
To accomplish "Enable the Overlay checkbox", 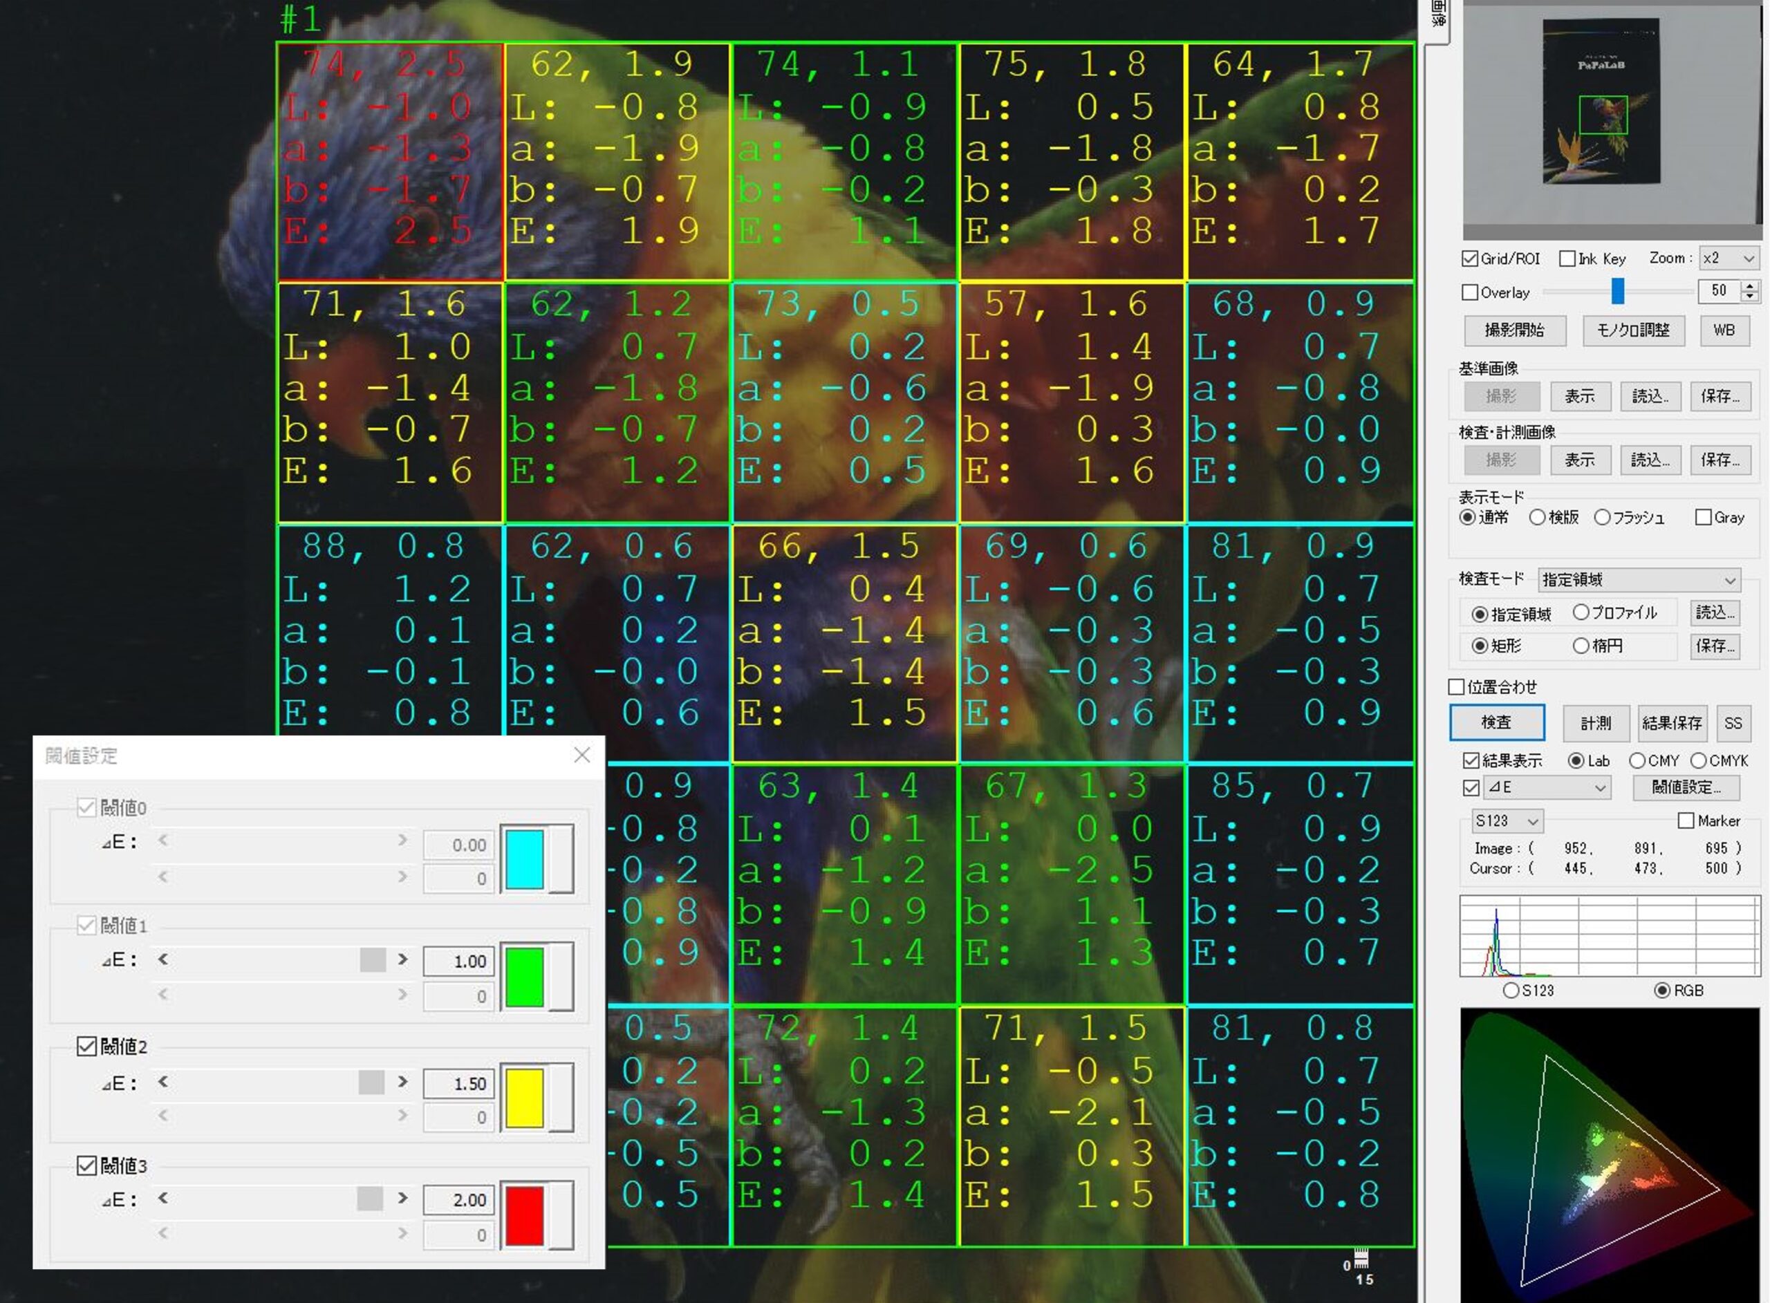I will click(1469, 292).
